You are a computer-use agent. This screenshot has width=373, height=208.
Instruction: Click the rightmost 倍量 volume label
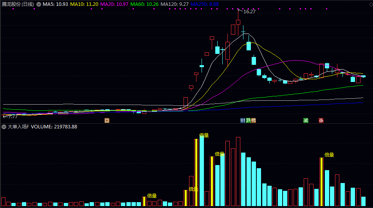point(329,155)
